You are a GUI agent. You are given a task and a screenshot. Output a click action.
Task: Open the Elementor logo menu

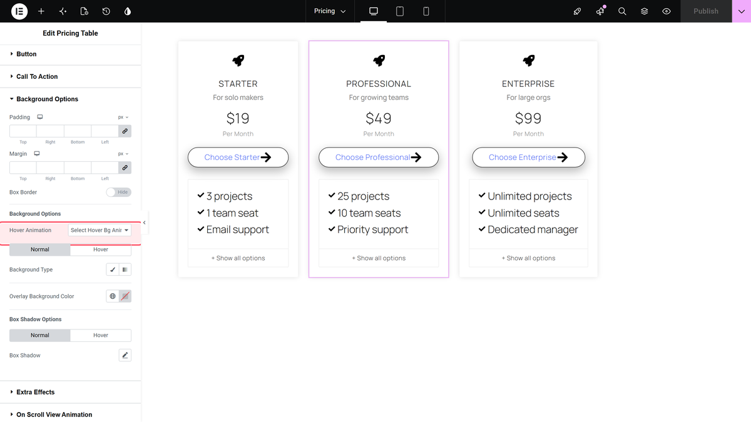(19, 11)
